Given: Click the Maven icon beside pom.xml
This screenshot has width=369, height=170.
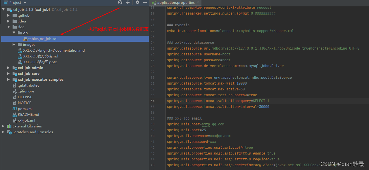Looking at the screenshot, I should (15, 109).
